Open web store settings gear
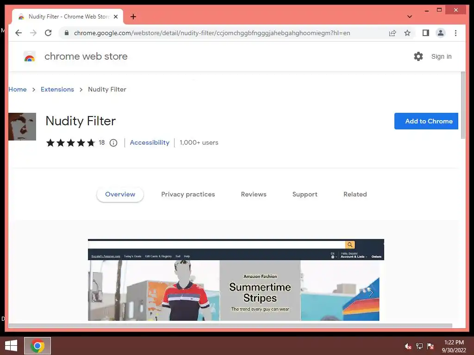The height and width of the screenshot is (355, 474). [x=418, y=56]
